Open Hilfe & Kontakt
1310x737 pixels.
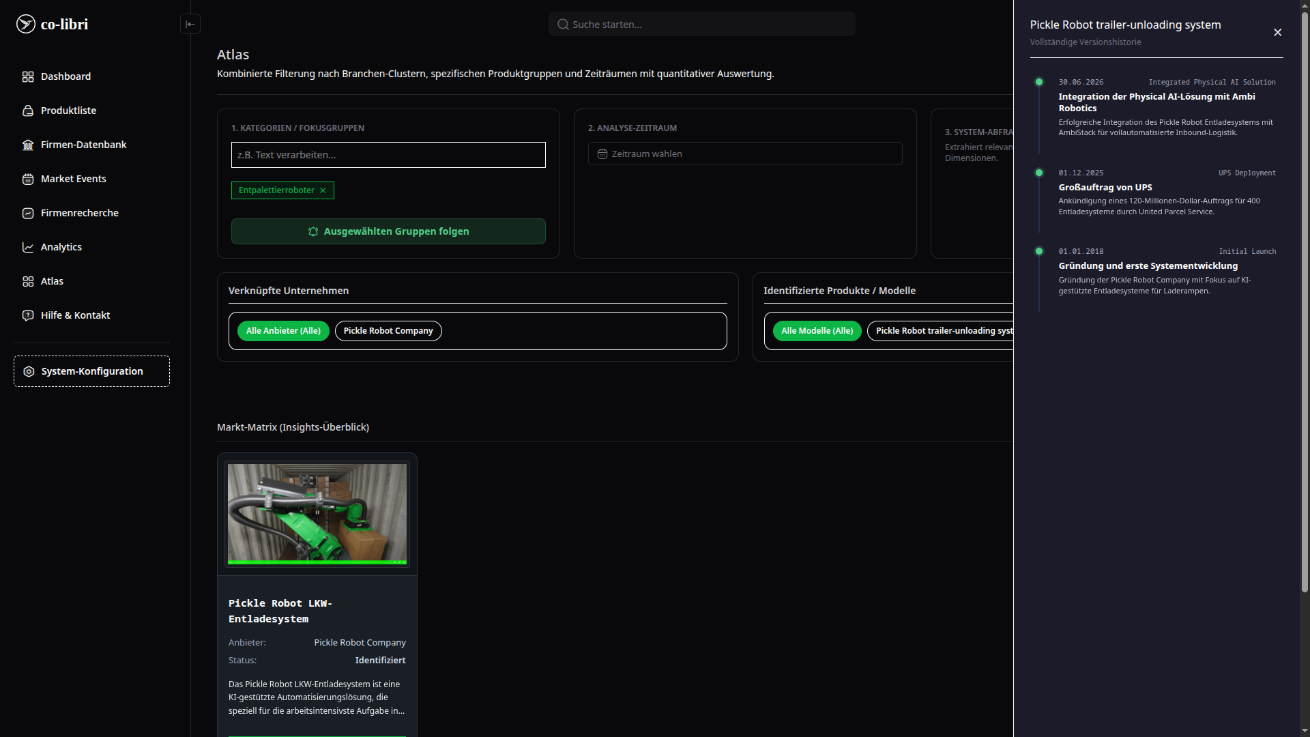(x=91, y=315)
